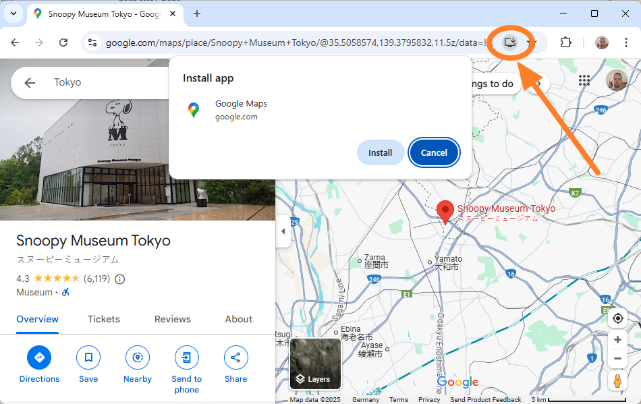Image resolution: width=641 pixels, height=404 pixels.
Task: Switch to the Tickets tab
Action: [104, 320]
